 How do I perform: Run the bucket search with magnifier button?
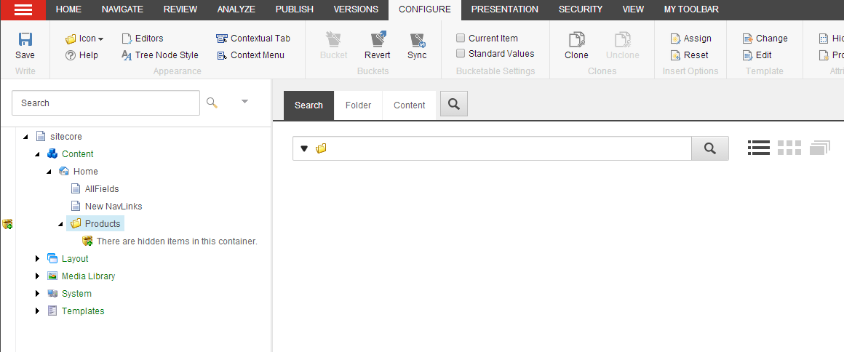click(710, 148)
